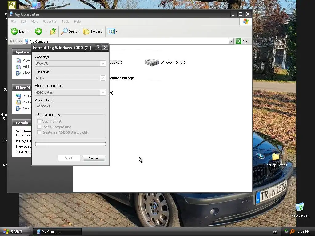
Task: Click the top-left desktop shortcut icon
Action: (12, 5)
